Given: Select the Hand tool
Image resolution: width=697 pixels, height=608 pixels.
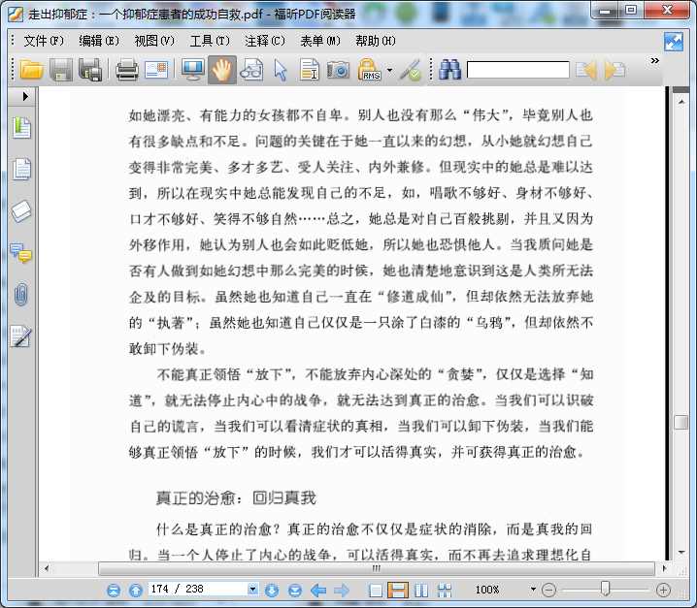Looking at the screenshot, I should point(221,70).
